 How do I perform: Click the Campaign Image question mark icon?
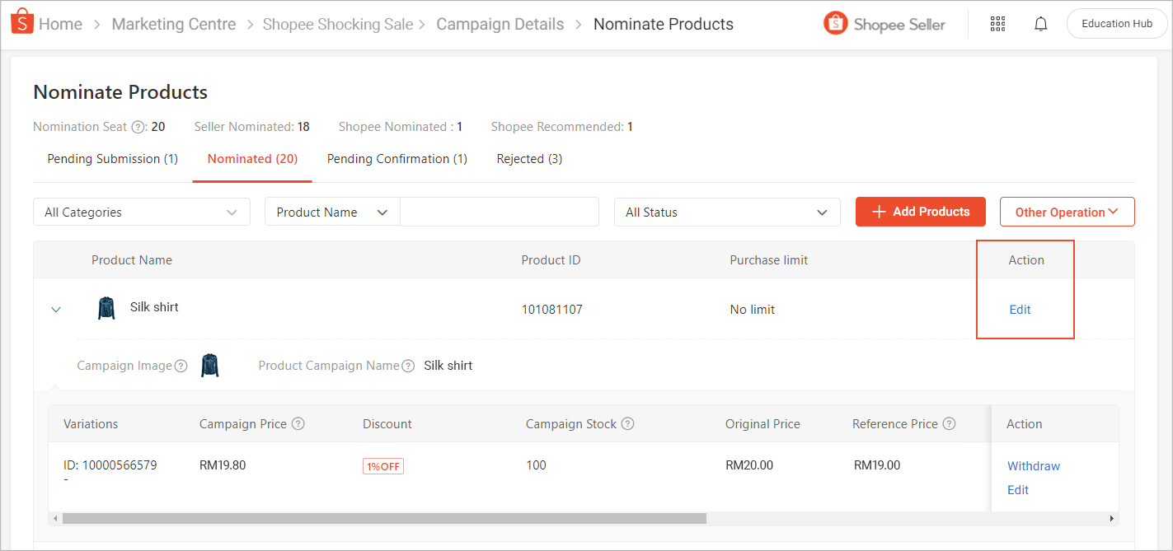181,365
